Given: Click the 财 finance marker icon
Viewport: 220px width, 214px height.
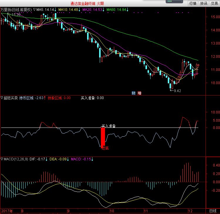Looking at the screenshot, I should pyautogui.click(x=133, y=93).
